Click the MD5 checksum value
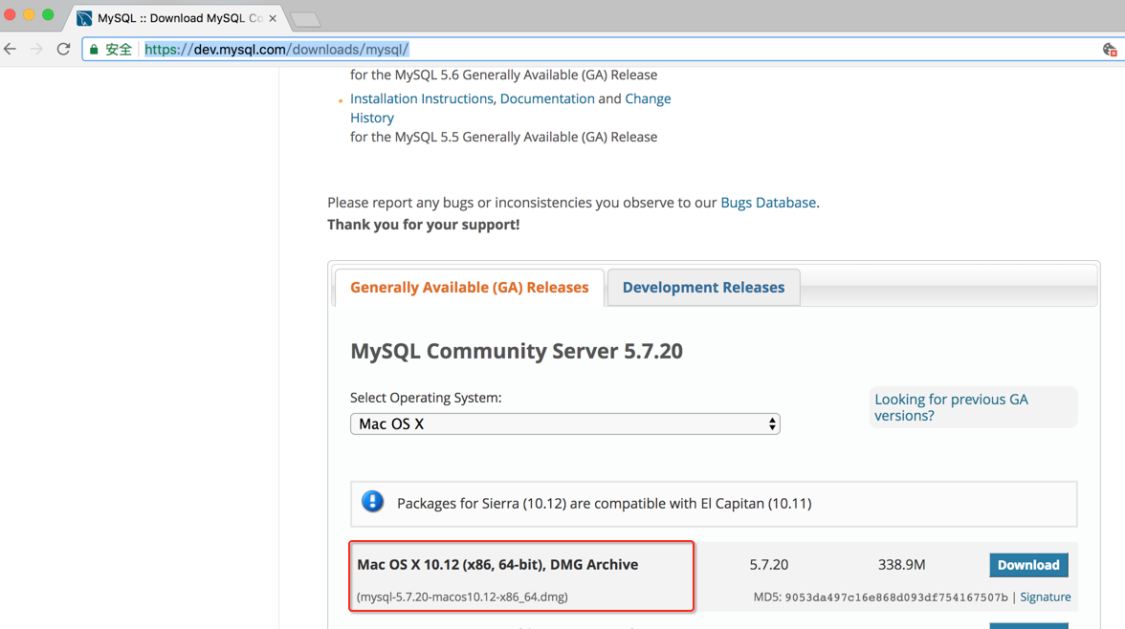 click(896, 596)
